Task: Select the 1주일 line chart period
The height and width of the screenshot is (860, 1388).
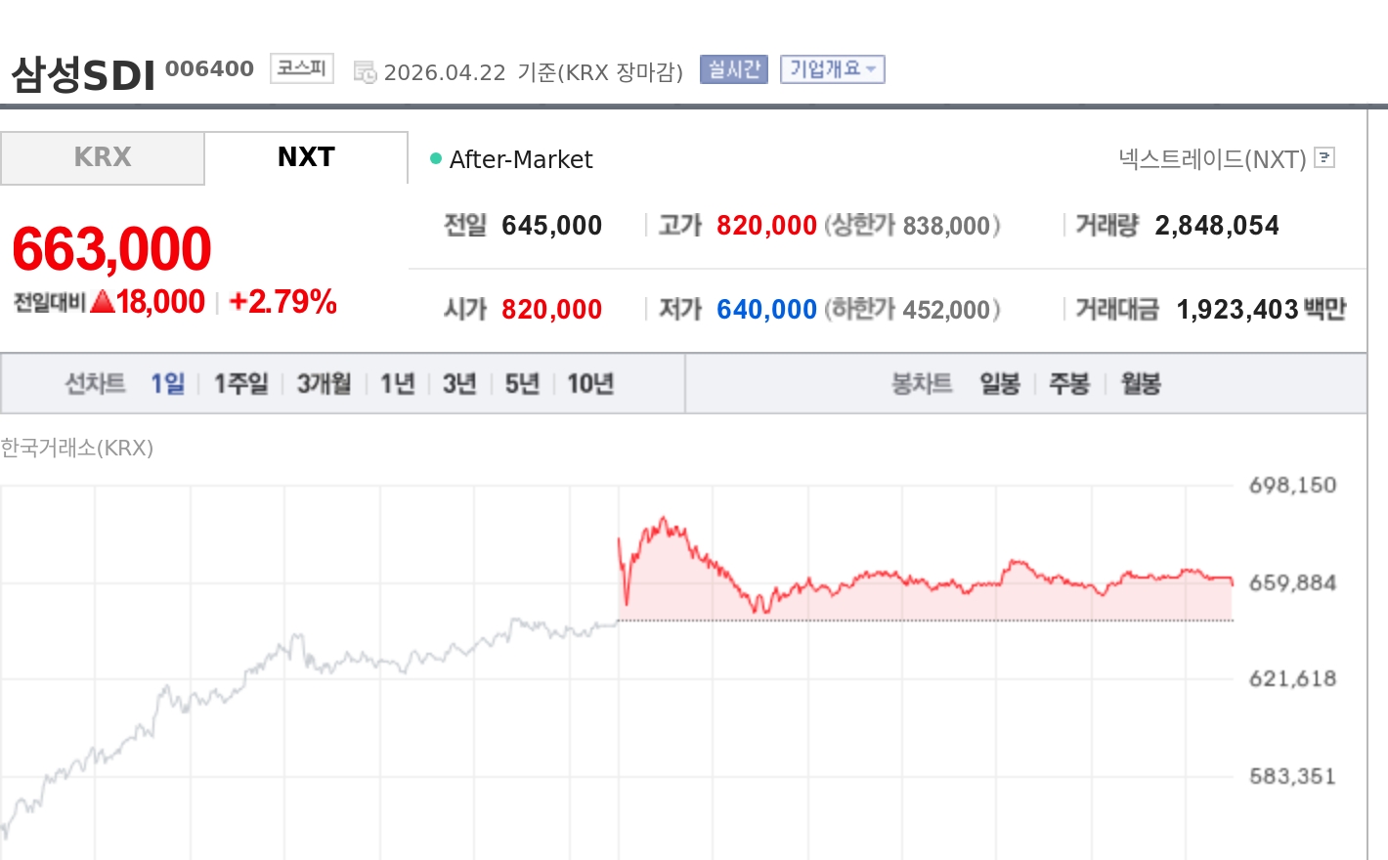Action: click(240, 383)
